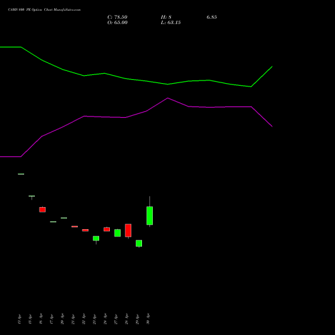This screenshot has height=335, width=335.
Task: Click the close value C: 78.50
Action: [117, 17]
